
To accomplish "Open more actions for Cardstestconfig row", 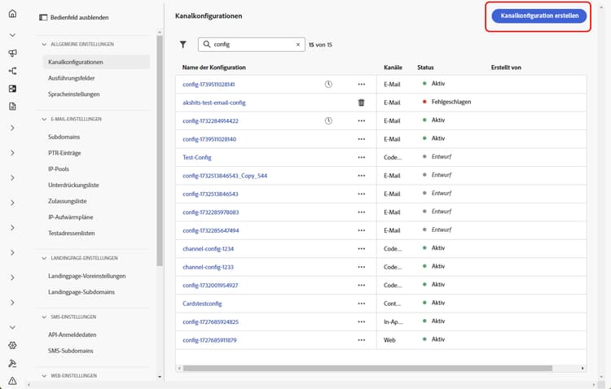I will (361, 304).
